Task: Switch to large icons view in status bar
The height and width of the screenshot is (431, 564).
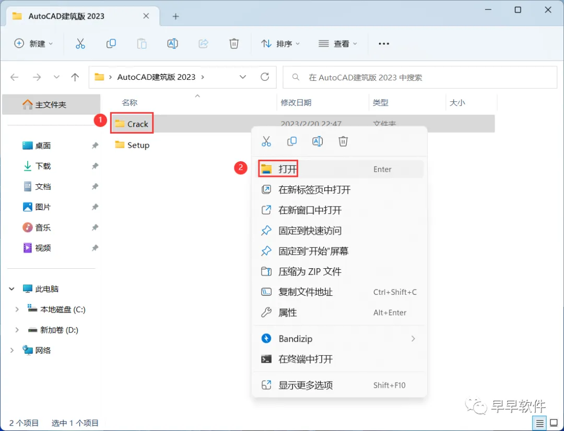Action: [x=554, y=424]
